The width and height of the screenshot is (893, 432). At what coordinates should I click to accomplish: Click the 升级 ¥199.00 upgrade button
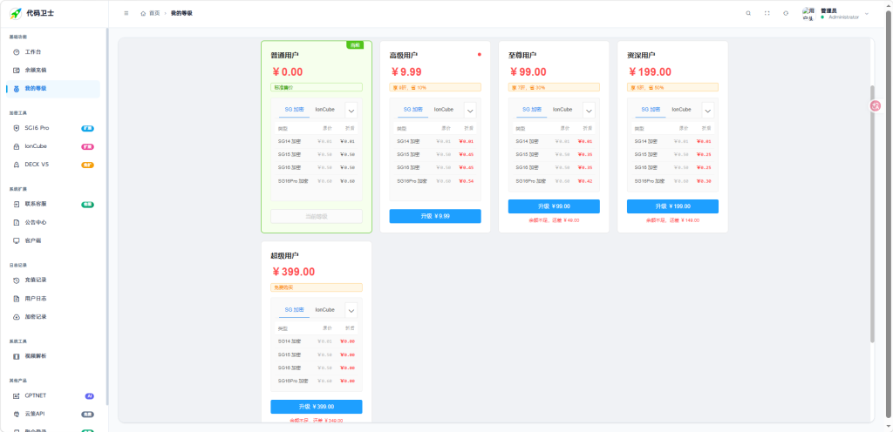672,206
